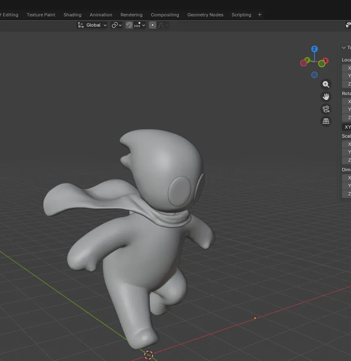Switch perspective/orthographic with grid icon
The height and width of the screenshot is (361, 351).
coord(326,121)
